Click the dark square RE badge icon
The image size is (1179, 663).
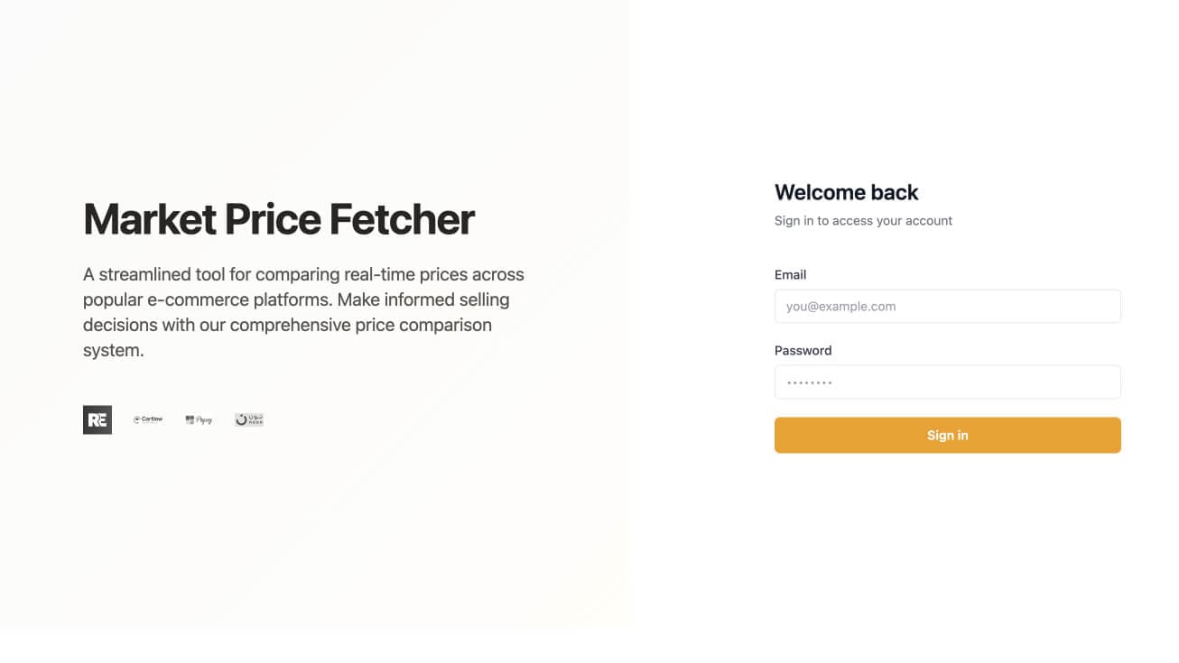coord(97,419)
